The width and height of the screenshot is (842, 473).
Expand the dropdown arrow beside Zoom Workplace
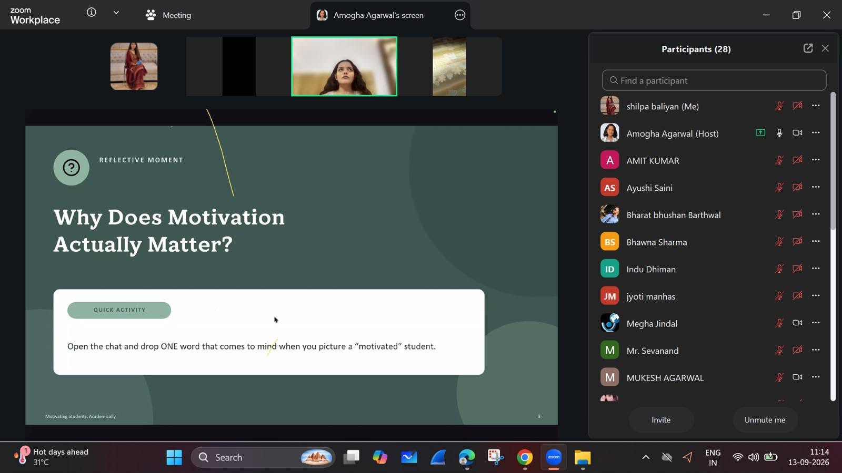pos(116,12)
